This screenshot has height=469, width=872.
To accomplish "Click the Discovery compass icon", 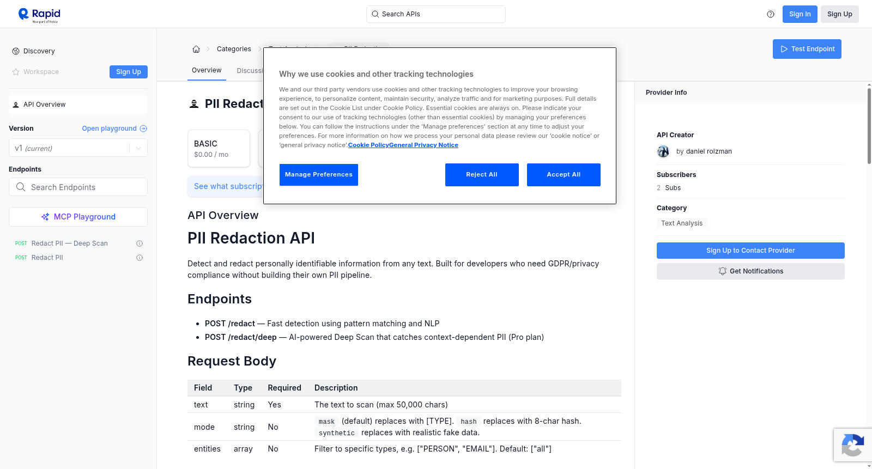I will coord(16,51).
